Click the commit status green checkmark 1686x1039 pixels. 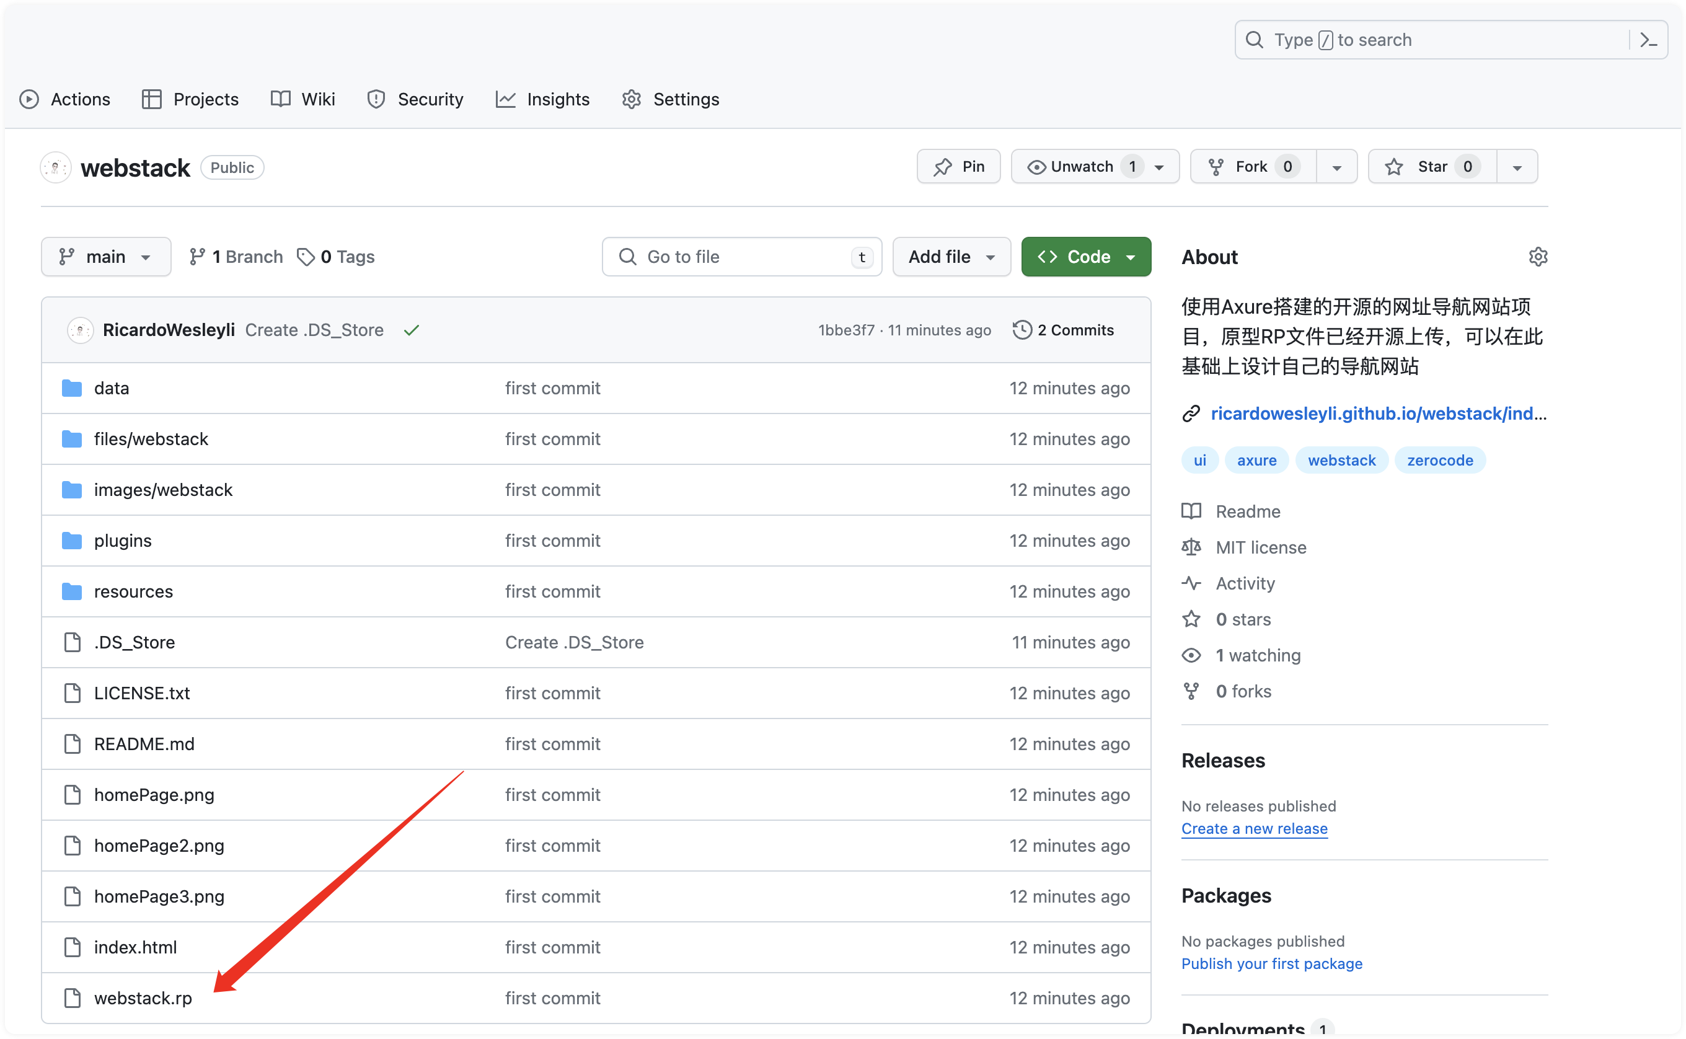pyautogui.click(x=412, y=330)
